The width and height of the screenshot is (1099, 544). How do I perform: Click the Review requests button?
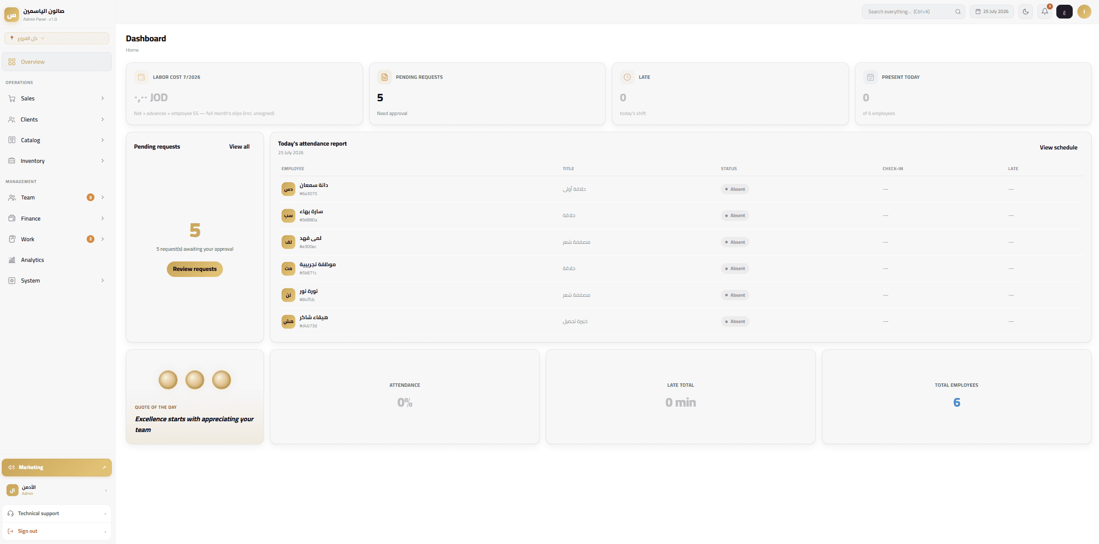pyautogui.click(x=195, y=269)
